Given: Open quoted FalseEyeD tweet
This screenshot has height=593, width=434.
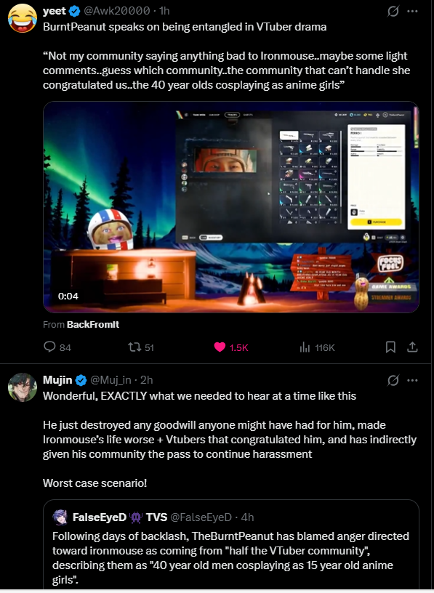Looking at the screenshot, I should 230,544.
